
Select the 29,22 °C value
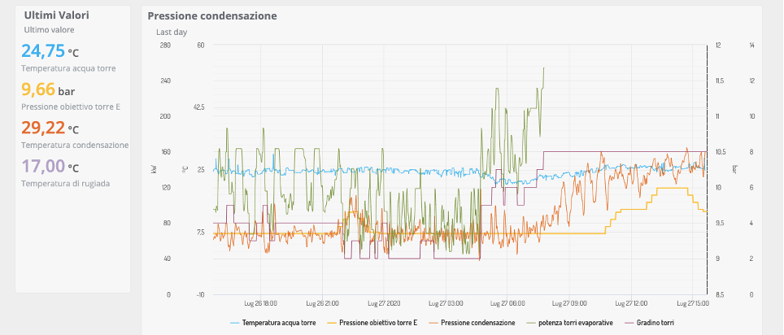50,128
